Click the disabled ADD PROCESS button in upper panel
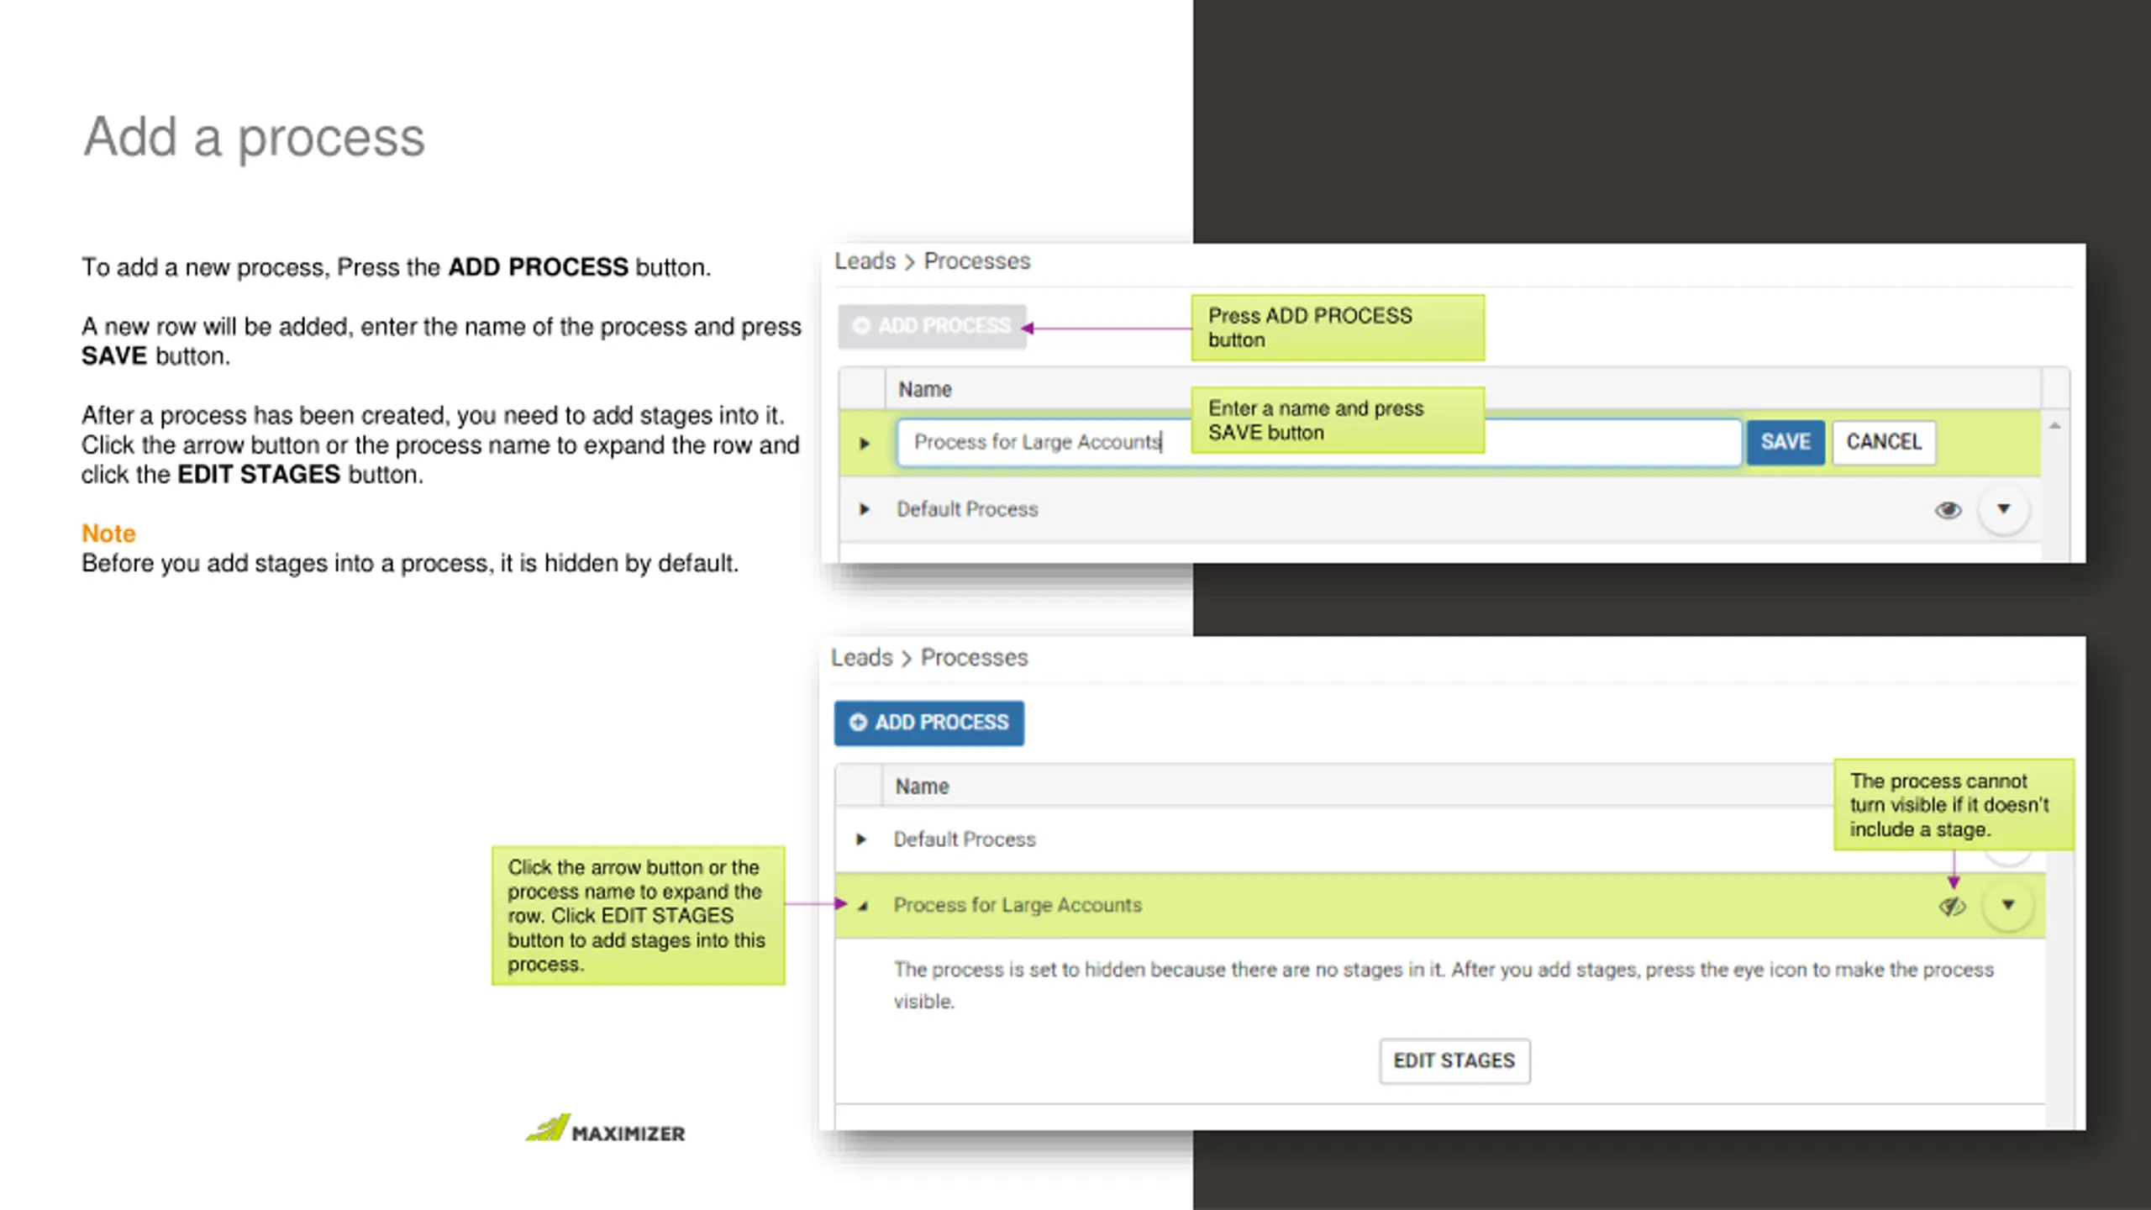This screenshot has height=1210, width=2151. click(932, 326)
